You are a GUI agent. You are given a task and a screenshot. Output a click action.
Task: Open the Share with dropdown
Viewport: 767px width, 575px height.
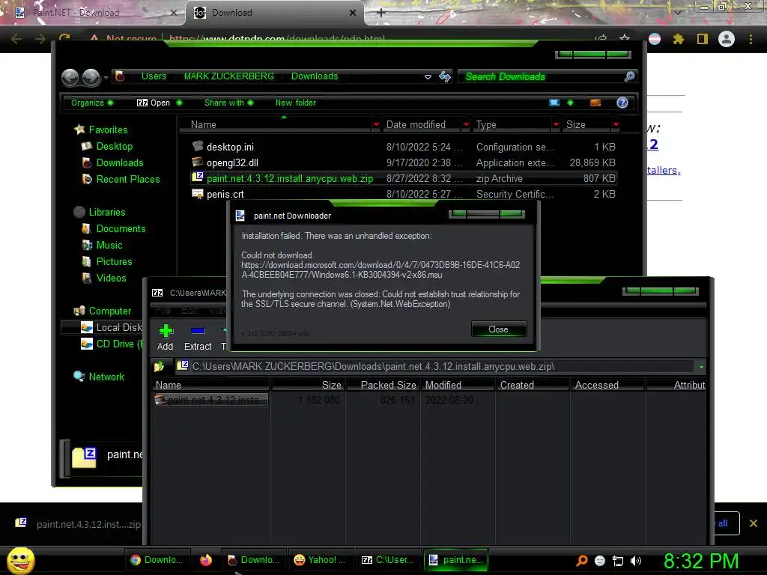[228, 103]
